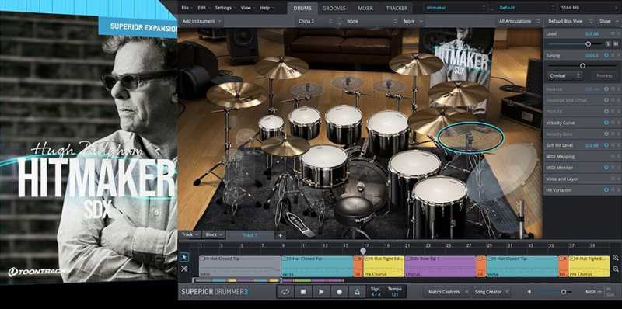622x309 pixels.
Task: Toggle the Soft Hit Level power button
Action: pos(606,145)
